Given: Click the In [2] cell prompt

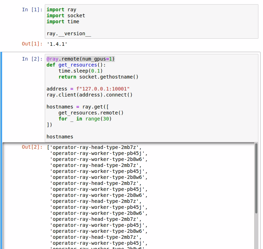Looking at the screenshot, I should click(32, 59).
